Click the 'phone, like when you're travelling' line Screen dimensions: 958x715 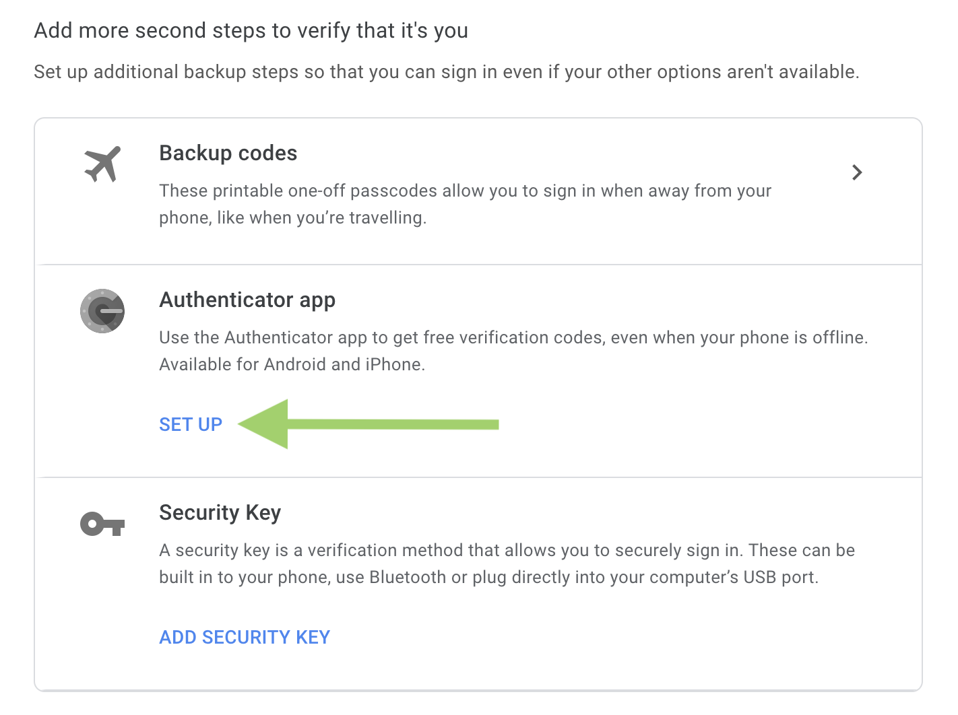point(292,218)
